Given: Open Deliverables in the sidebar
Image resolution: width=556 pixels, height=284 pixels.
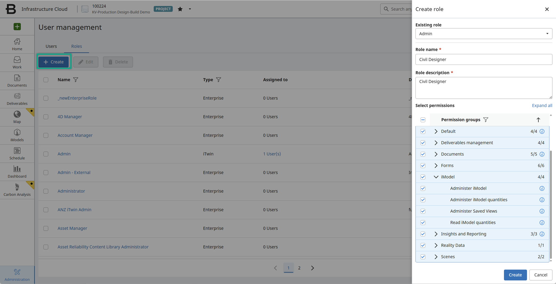Looking at the screenshot, I should 17,99.
